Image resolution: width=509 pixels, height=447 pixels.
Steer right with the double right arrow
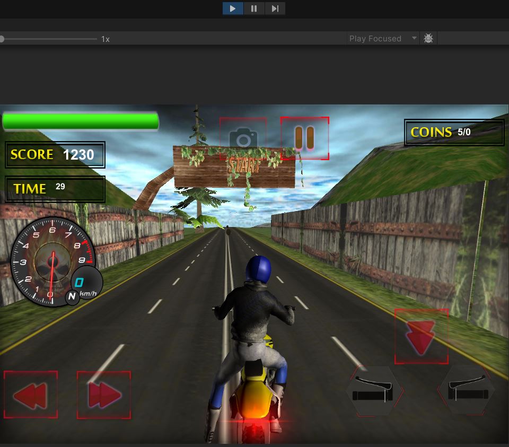point(104,395)
